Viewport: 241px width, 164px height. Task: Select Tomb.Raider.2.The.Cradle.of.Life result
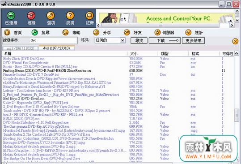(47, 134)
